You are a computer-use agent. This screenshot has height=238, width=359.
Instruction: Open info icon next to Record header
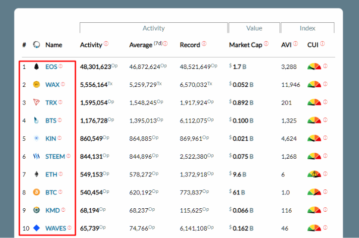point(204,43)
